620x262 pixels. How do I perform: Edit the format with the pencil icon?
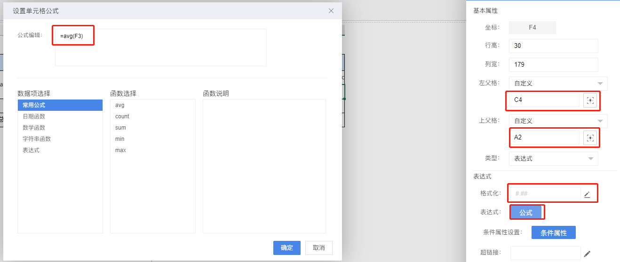[x=587, y=194]
